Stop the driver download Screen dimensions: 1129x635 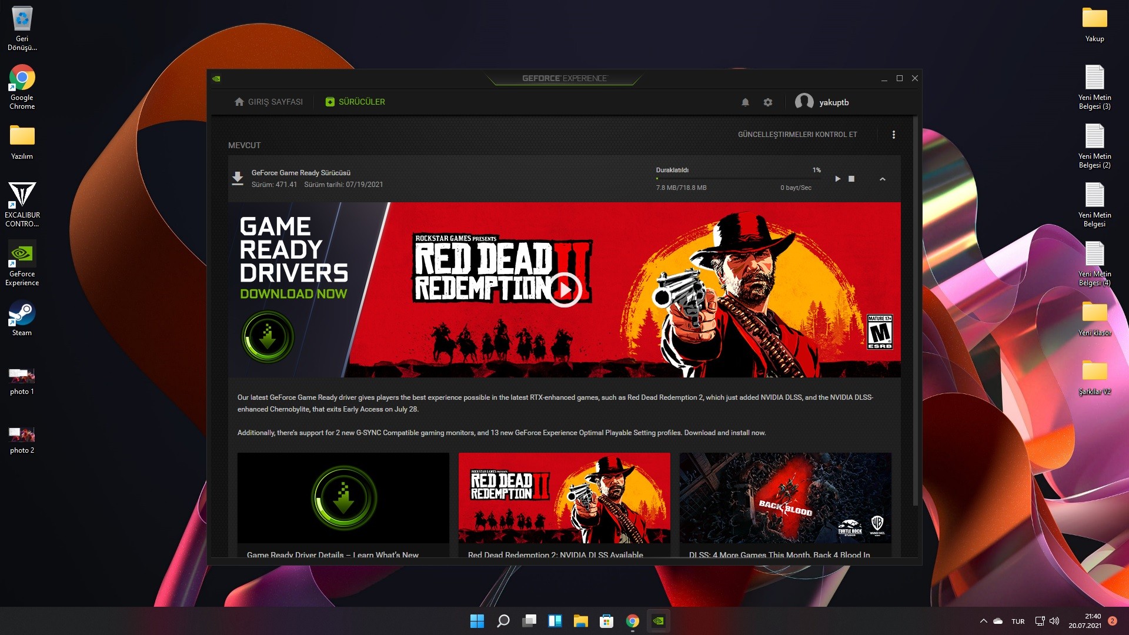tap(851, 179)
